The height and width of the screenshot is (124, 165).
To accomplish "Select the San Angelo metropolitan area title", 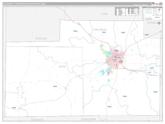I will coord(24,4).
